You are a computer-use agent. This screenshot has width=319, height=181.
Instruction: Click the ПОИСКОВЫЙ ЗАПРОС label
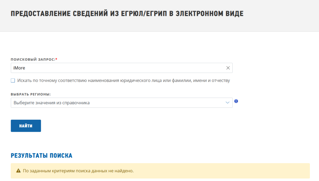34,59
